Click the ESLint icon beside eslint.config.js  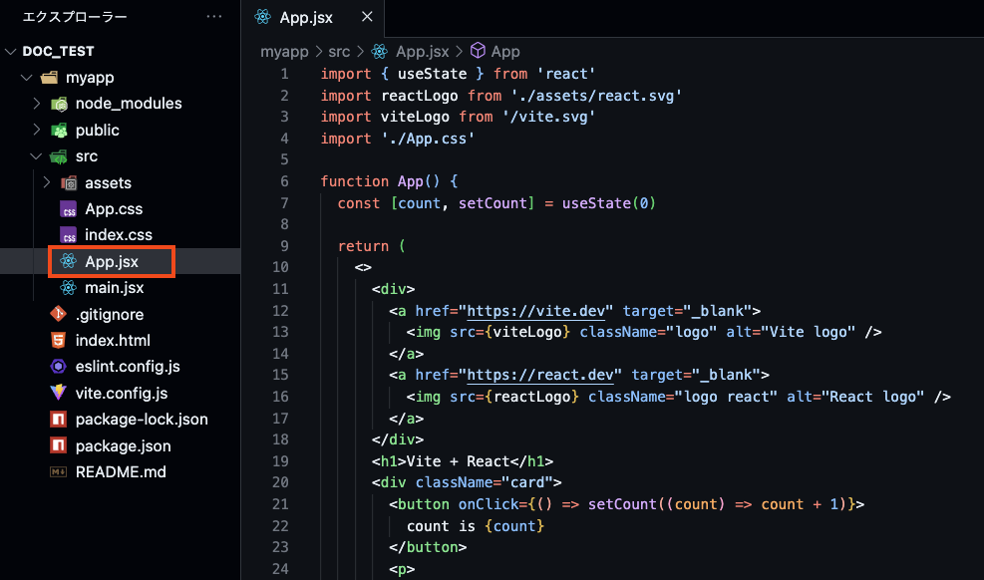tap(59, 367)
